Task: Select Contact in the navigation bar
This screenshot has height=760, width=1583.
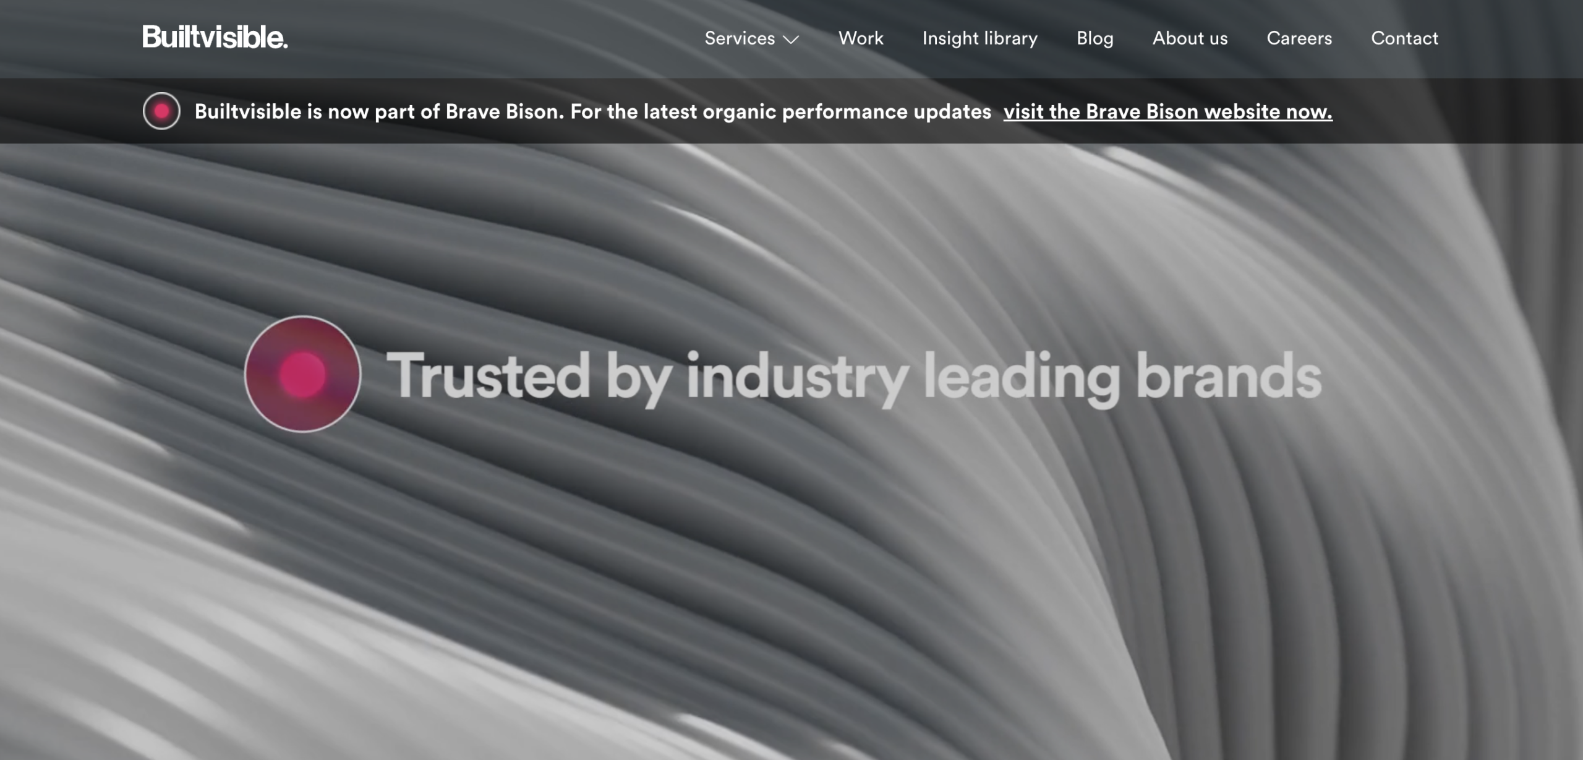Action: point(1404,38)
